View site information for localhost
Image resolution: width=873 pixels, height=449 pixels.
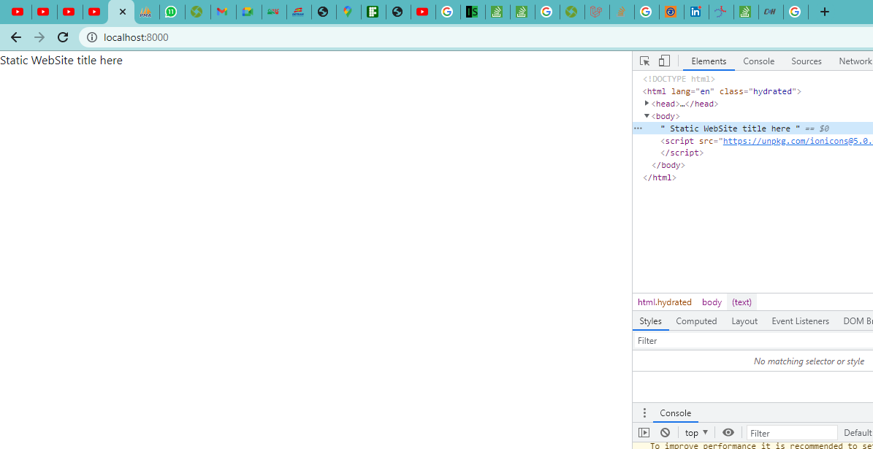[x=92, y=37]
